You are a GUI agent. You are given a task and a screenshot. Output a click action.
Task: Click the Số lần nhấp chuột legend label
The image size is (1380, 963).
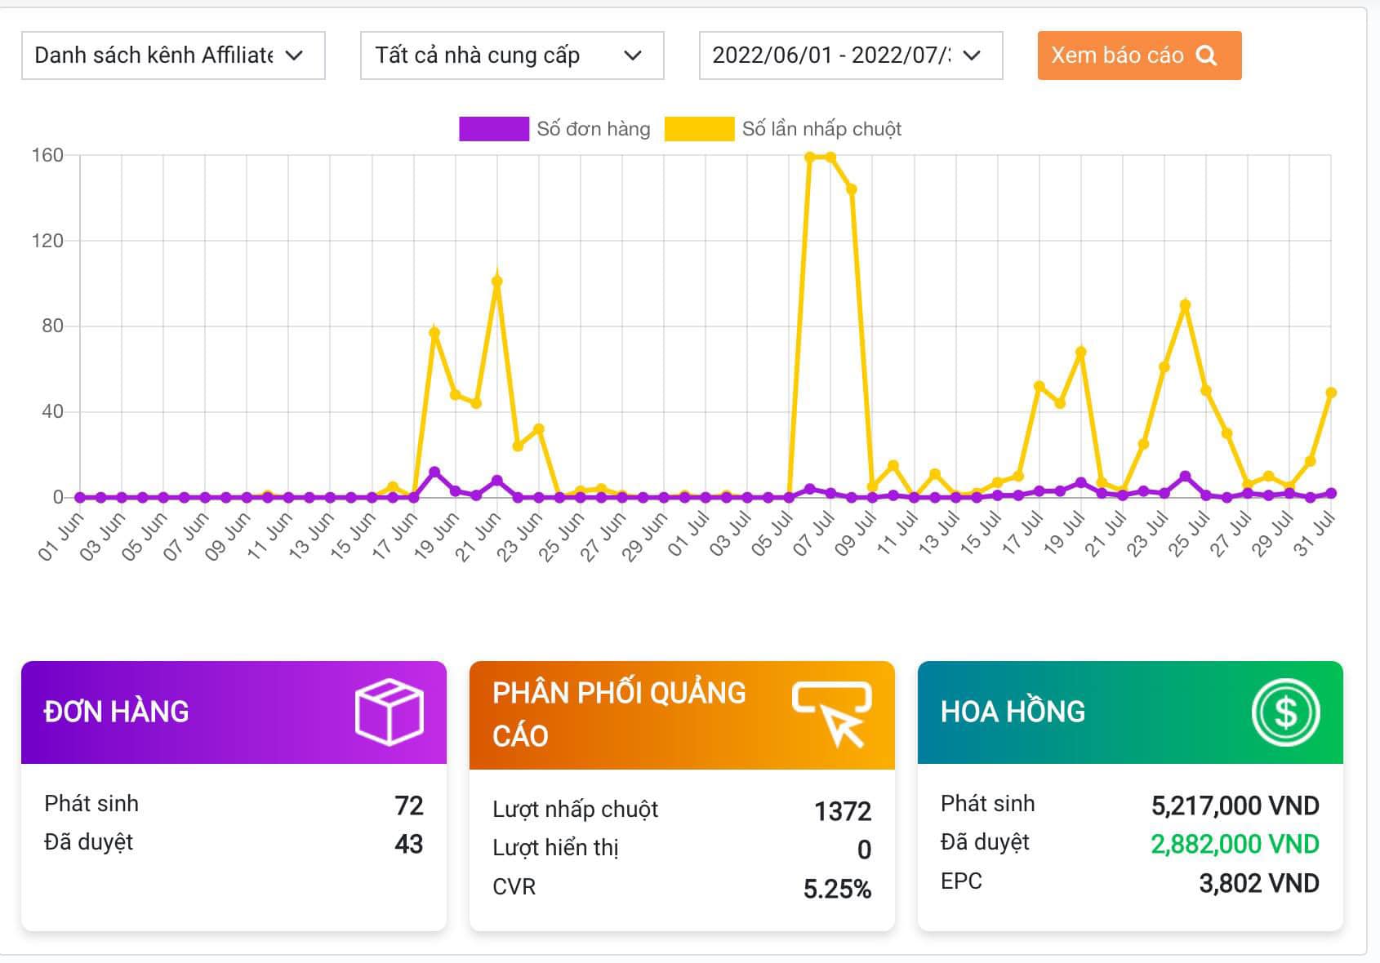[x=821, y=129]
